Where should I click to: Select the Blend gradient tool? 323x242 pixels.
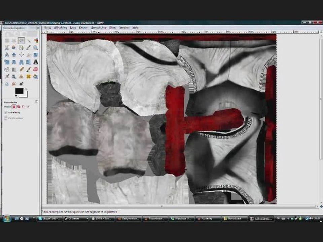click(14, 69)
